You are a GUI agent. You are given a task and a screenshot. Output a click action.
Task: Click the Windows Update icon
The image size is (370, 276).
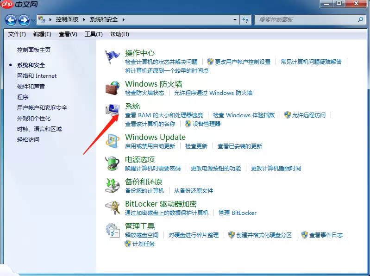point(113,141)
